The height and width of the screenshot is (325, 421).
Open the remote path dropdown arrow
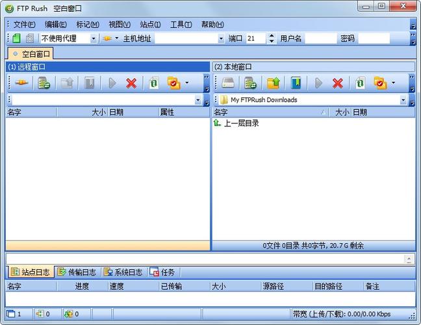198,100
